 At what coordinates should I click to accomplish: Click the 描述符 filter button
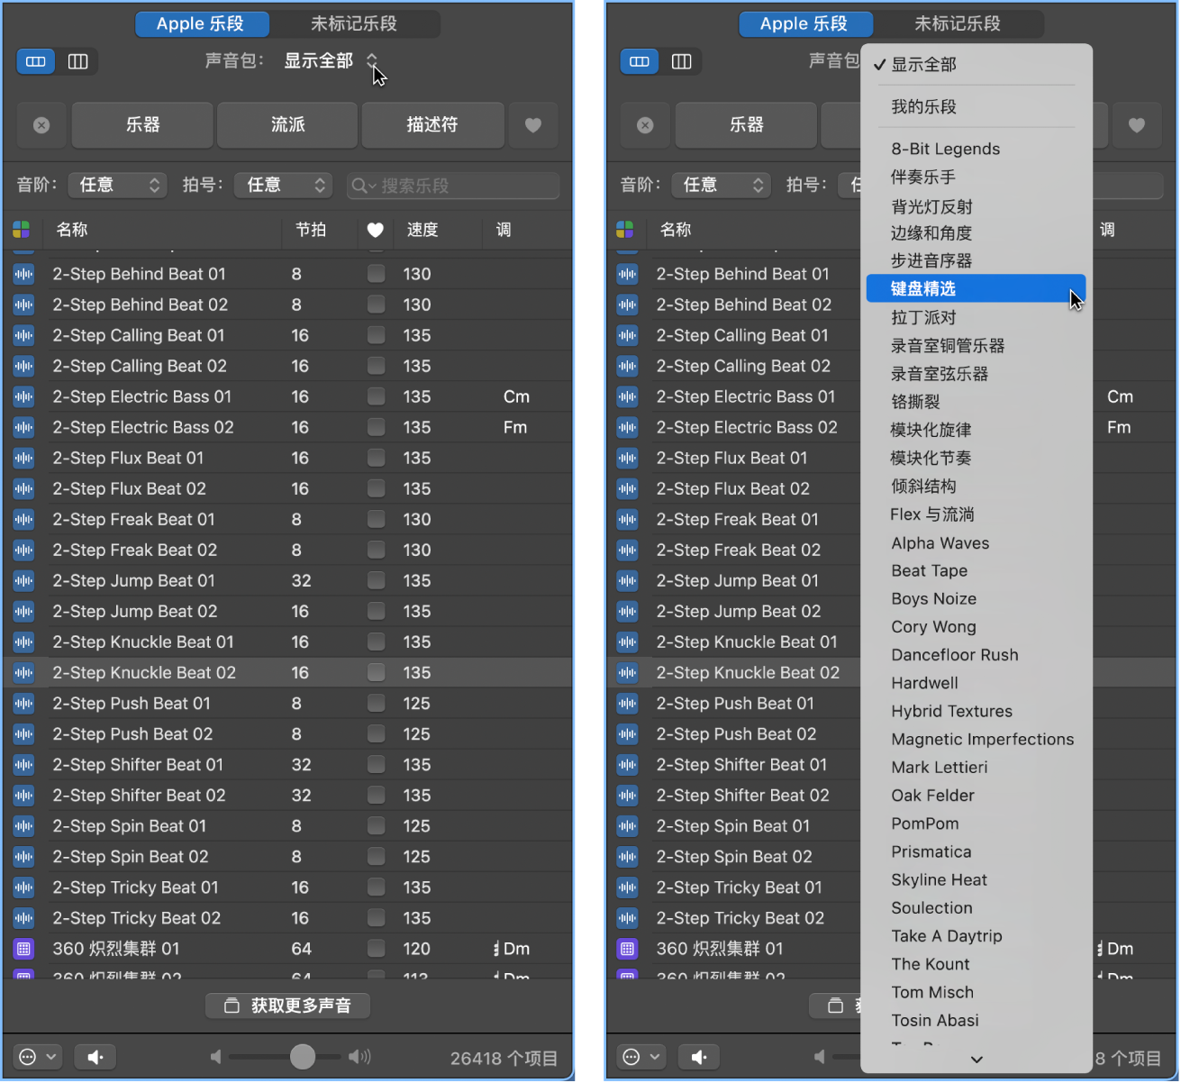(x=432, y=125)
